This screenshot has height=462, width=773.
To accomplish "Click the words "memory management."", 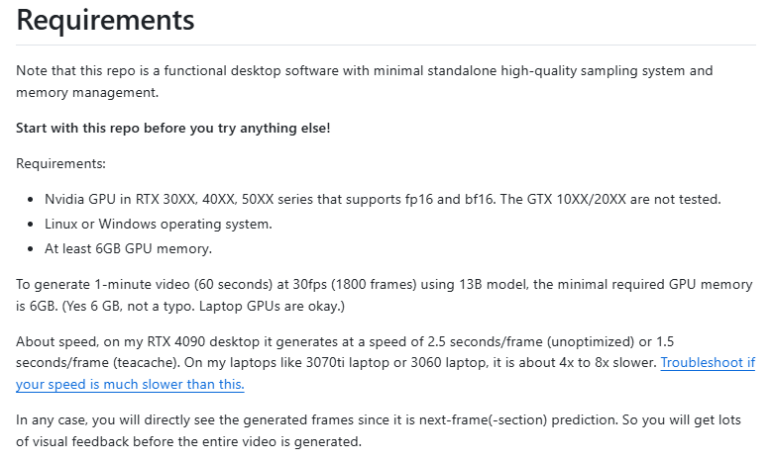I will tap(87, 92).
